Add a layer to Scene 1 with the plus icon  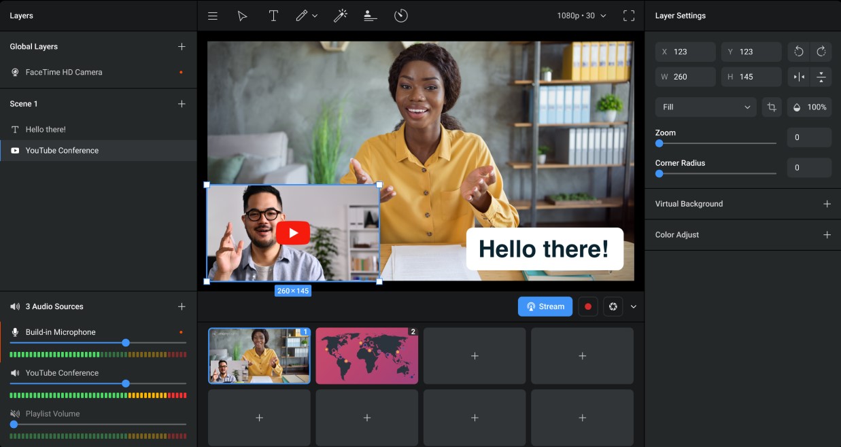[182, 104]
